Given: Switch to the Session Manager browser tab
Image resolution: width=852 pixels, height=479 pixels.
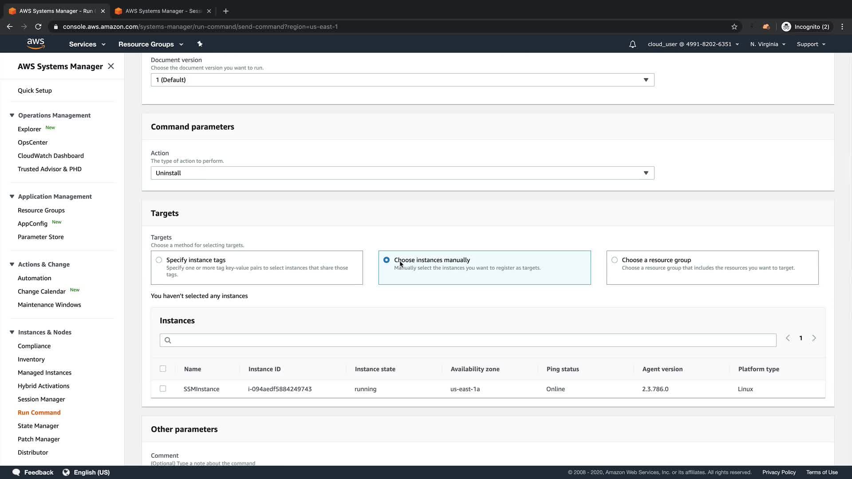Looking at the screenshot, I should coord(162,11).
